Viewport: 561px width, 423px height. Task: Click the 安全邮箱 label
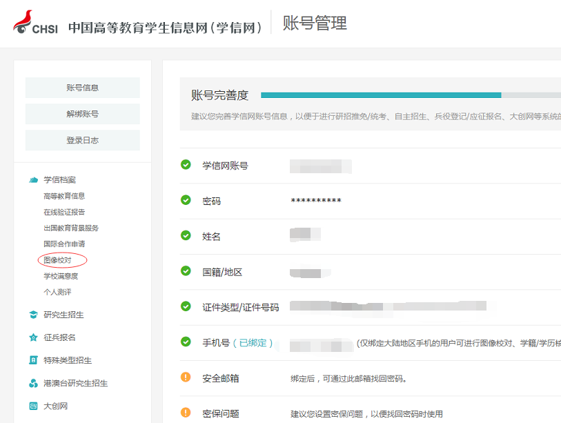point(220,378)
